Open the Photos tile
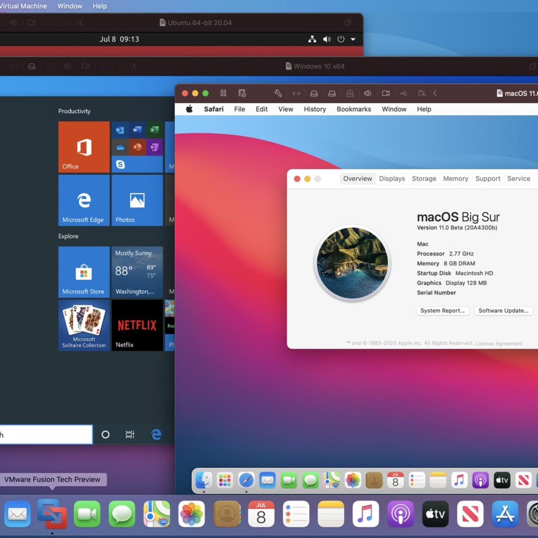The height and width of the screenshot is (538, 538). [x=137, y=200]
